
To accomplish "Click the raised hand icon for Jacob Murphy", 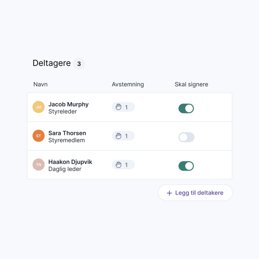I will tap(119, 107).
